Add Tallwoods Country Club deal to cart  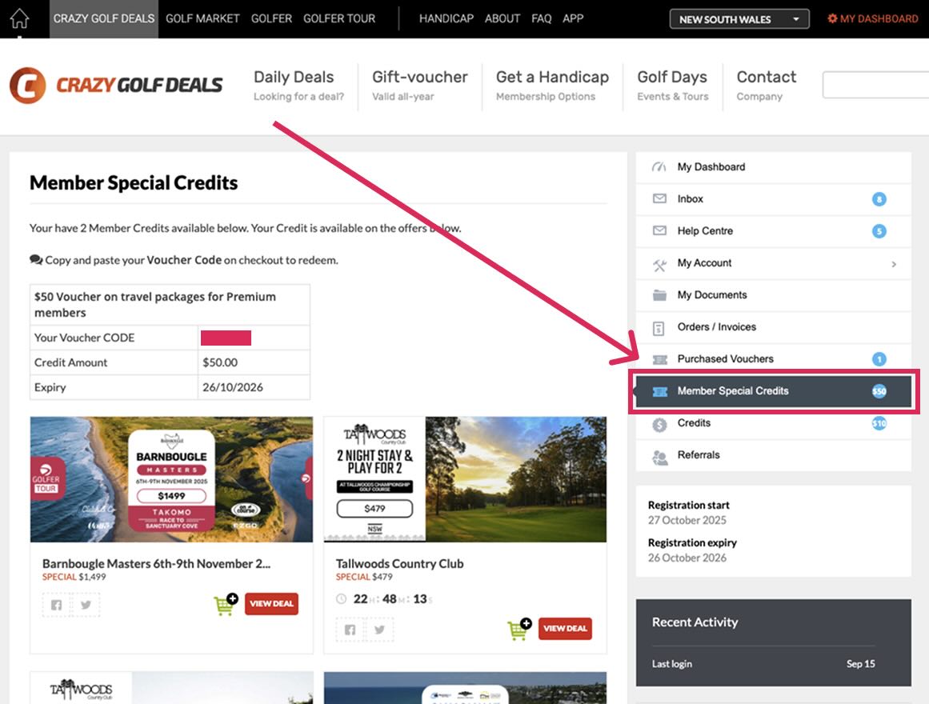519,630
